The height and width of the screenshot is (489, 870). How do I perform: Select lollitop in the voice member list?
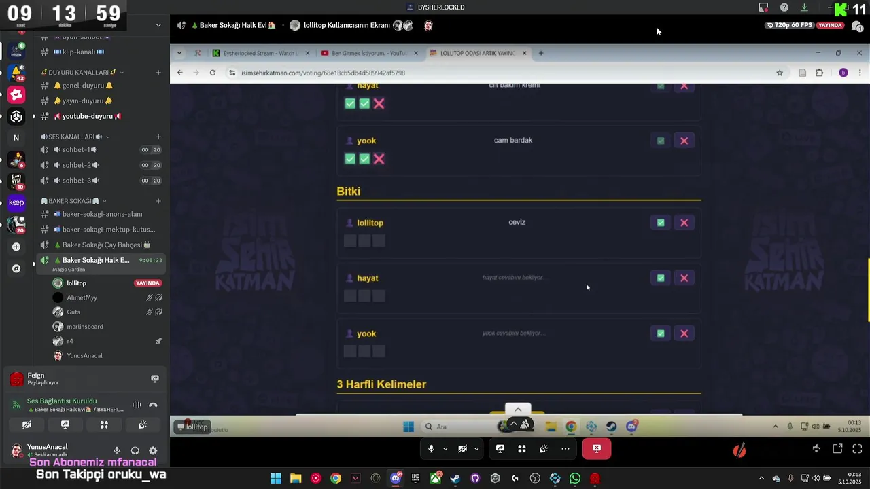click(107, 283)
